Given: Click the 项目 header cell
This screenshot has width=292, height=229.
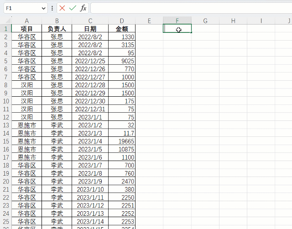Looking at the screenshot, I should pos(27,29).
